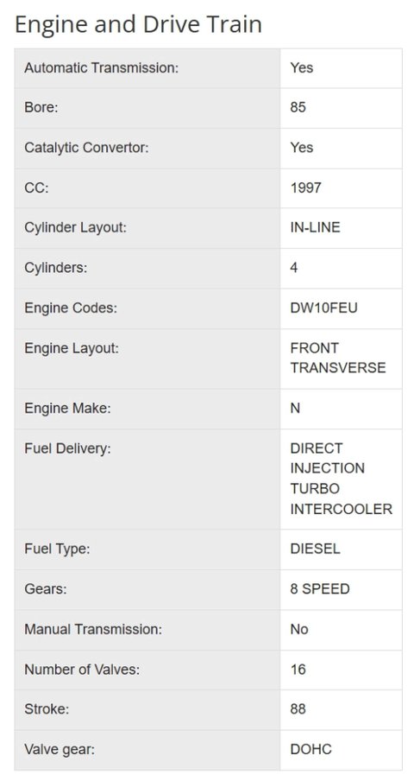Click the Gears value 8 SPEED
414x781 pixels.
click(320, 588)
